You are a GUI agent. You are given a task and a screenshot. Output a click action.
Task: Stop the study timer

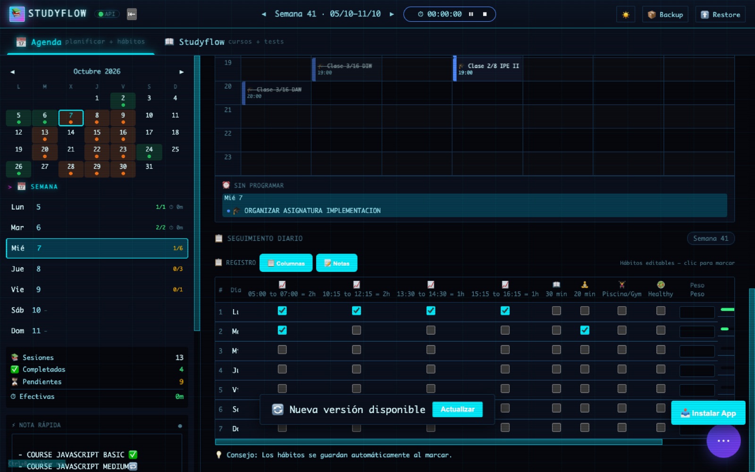(485, 14)
